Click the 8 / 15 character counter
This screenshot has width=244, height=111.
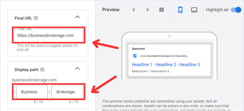(38, 102)
